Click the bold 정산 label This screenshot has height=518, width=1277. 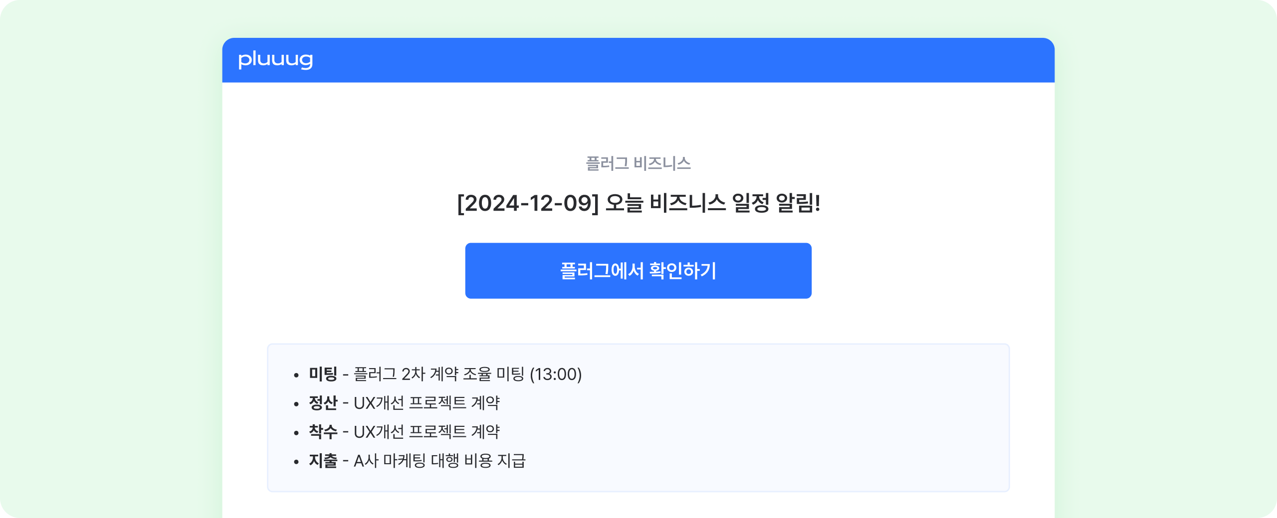(323, 403)
